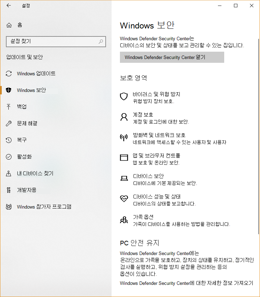Click the 보호 영역 heading
The width and height of the screenshot is (260, 297).
pyautogui.click(x=133, y=78)
